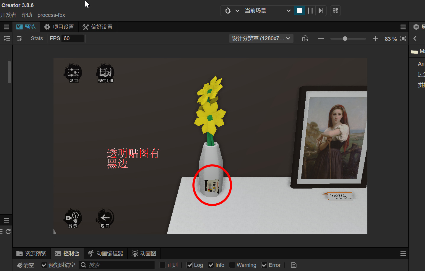425x271 pixels.
Task: Open the console log file icon
Action: (x=294, y=265)
